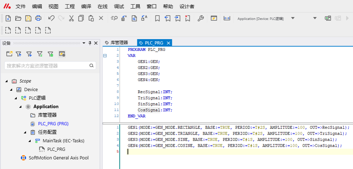The width and height of the screenshot is (353, 169).
Task: Open the 编译 menu
Action: point(86,6)
